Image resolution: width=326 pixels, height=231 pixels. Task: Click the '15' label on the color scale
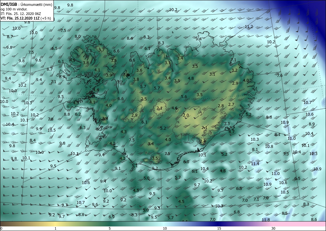[219, 228]
